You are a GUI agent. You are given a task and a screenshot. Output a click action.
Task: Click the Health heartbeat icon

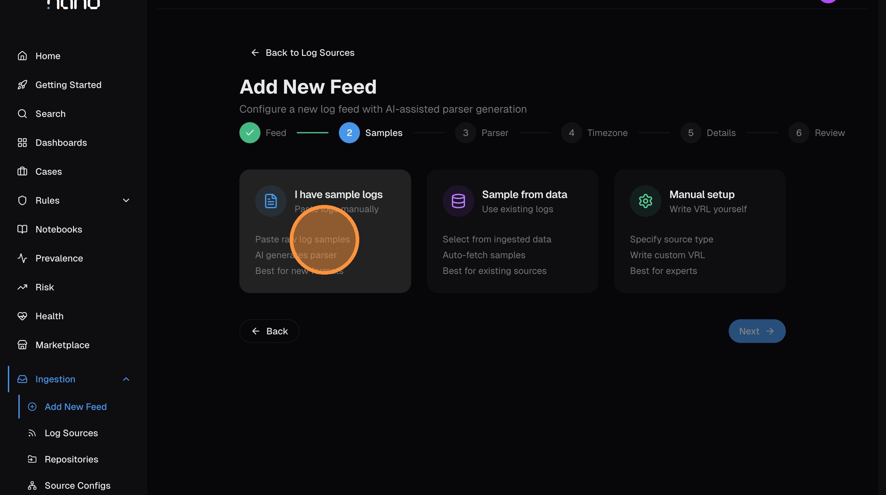pos(22,316)
